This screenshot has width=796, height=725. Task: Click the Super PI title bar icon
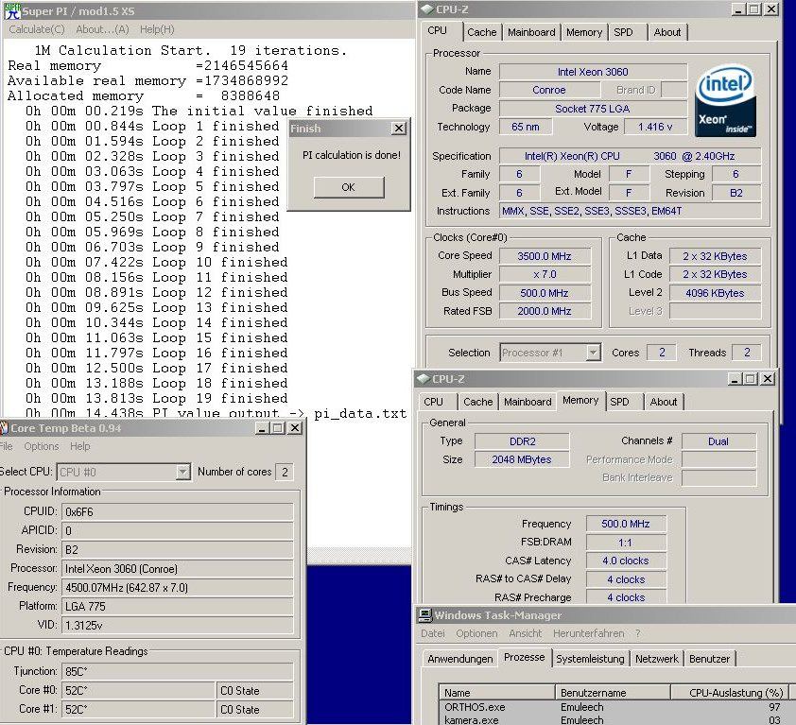[x=11, y=11]
